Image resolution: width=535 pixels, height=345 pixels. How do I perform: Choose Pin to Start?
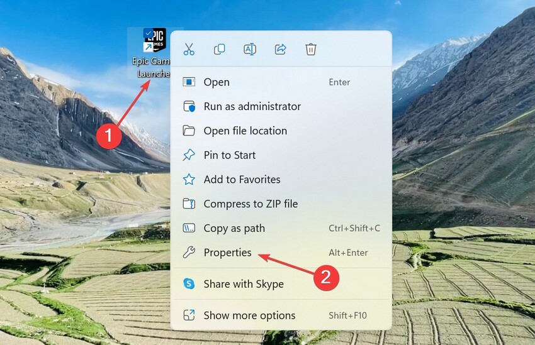click(229, 155)
